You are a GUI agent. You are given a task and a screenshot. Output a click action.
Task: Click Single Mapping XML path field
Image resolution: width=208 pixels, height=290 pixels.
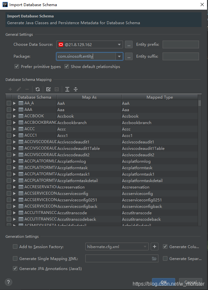pos(122,258)
